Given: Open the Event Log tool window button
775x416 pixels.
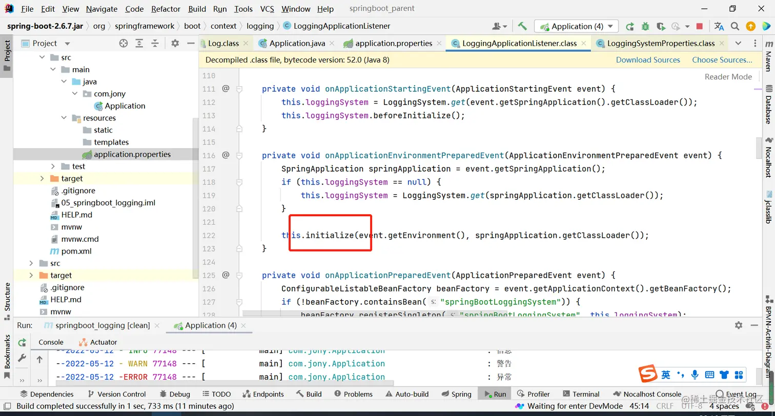Looking at the screenshot, I should tap(736, 394).
